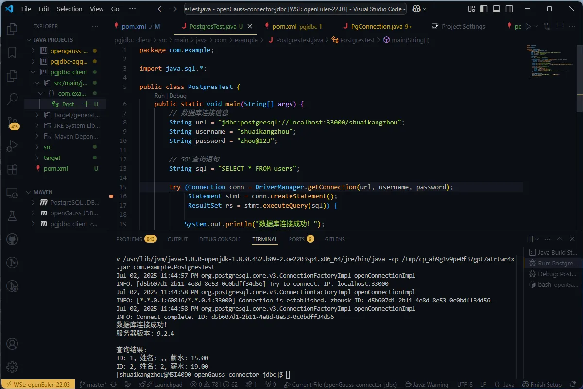This screenshot has height=389, width=583.
Task: Open the View menu
Action: pos(97,9)
